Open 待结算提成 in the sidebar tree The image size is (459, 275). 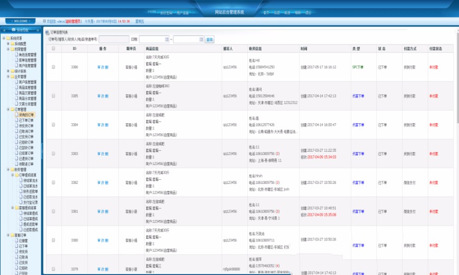pyautogui.click(x=31, y=213)
